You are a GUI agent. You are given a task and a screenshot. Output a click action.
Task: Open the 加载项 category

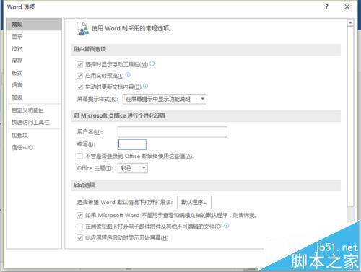[34, 135]
